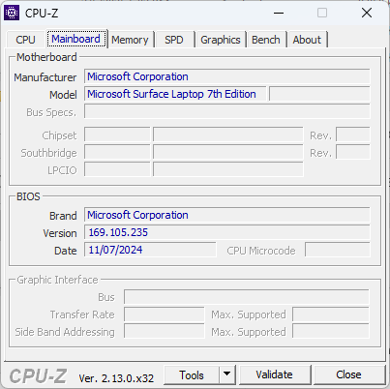Select the Mainboard tab
Viewport: 390px width, 389px height.
click(76, 39)
